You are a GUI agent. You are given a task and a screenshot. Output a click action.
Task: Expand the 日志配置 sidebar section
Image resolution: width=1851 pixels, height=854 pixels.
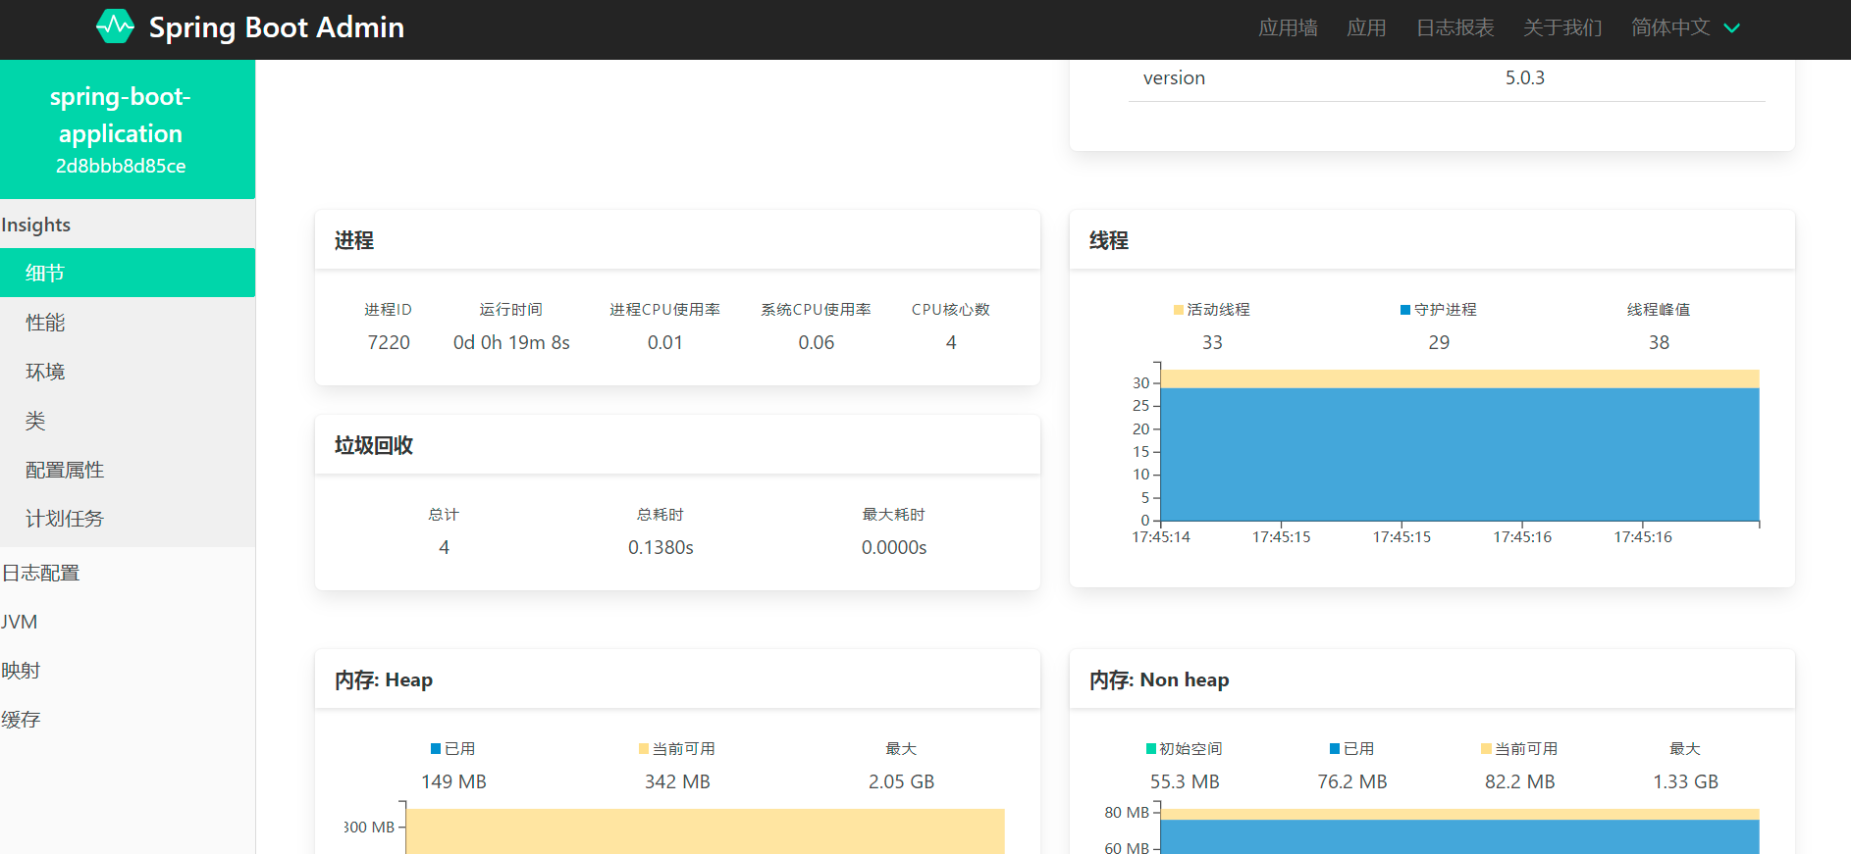[128, 573]
